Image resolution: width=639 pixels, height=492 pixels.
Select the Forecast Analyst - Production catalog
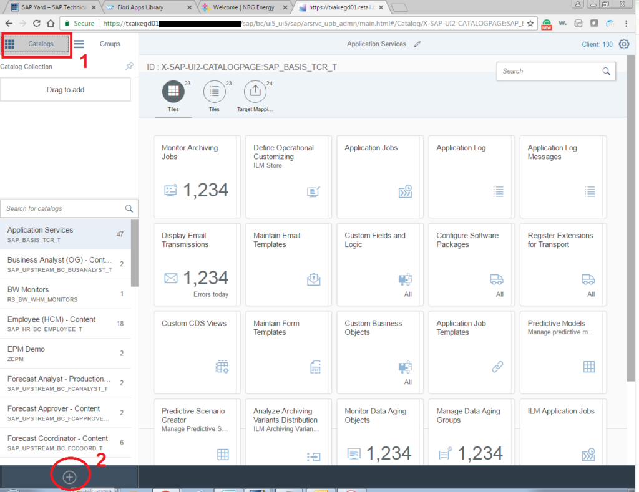point(66,383)
